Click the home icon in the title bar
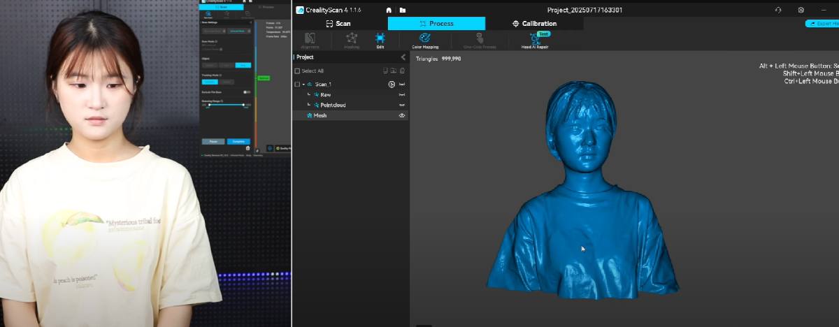 (x=389, y=10)
